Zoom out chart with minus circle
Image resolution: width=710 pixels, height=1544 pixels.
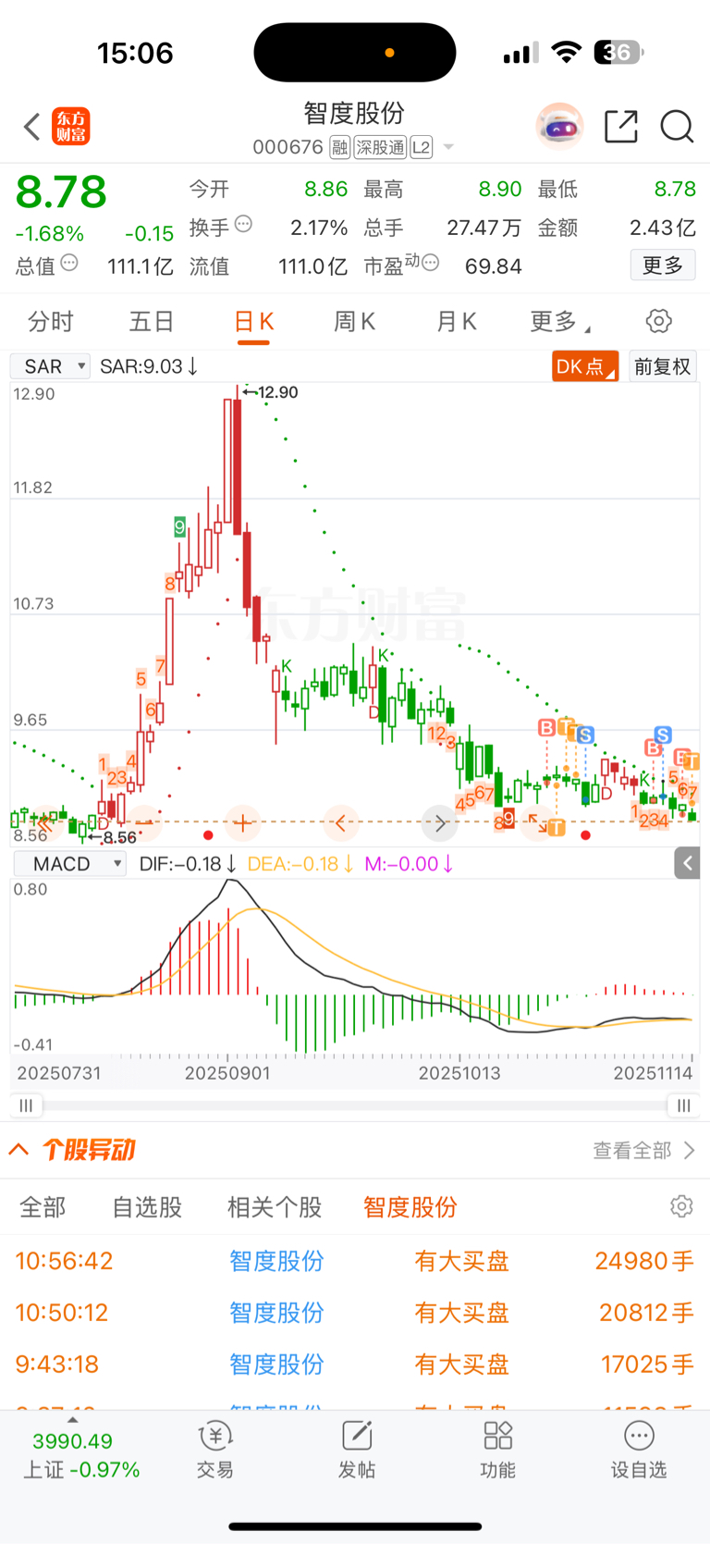click(143, 822)
